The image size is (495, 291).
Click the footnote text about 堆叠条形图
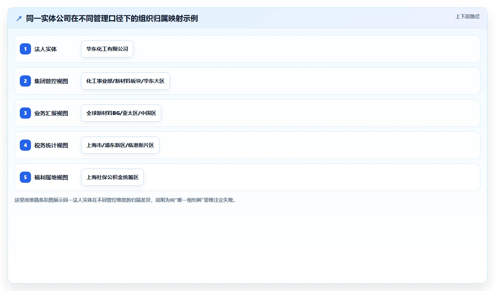pos(126,200)
